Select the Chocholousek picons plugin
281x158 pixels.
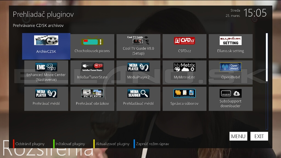tap(92, 46)
